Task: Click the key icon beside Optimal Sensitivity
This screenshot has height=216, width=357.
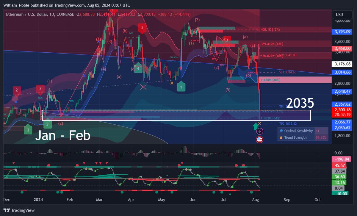Action: [281, 131]
